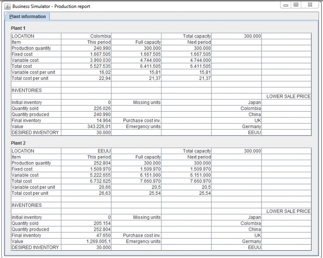Select Plant 2 Purchase cost inv. cell

pyautogui.click(x=136, y=235)
